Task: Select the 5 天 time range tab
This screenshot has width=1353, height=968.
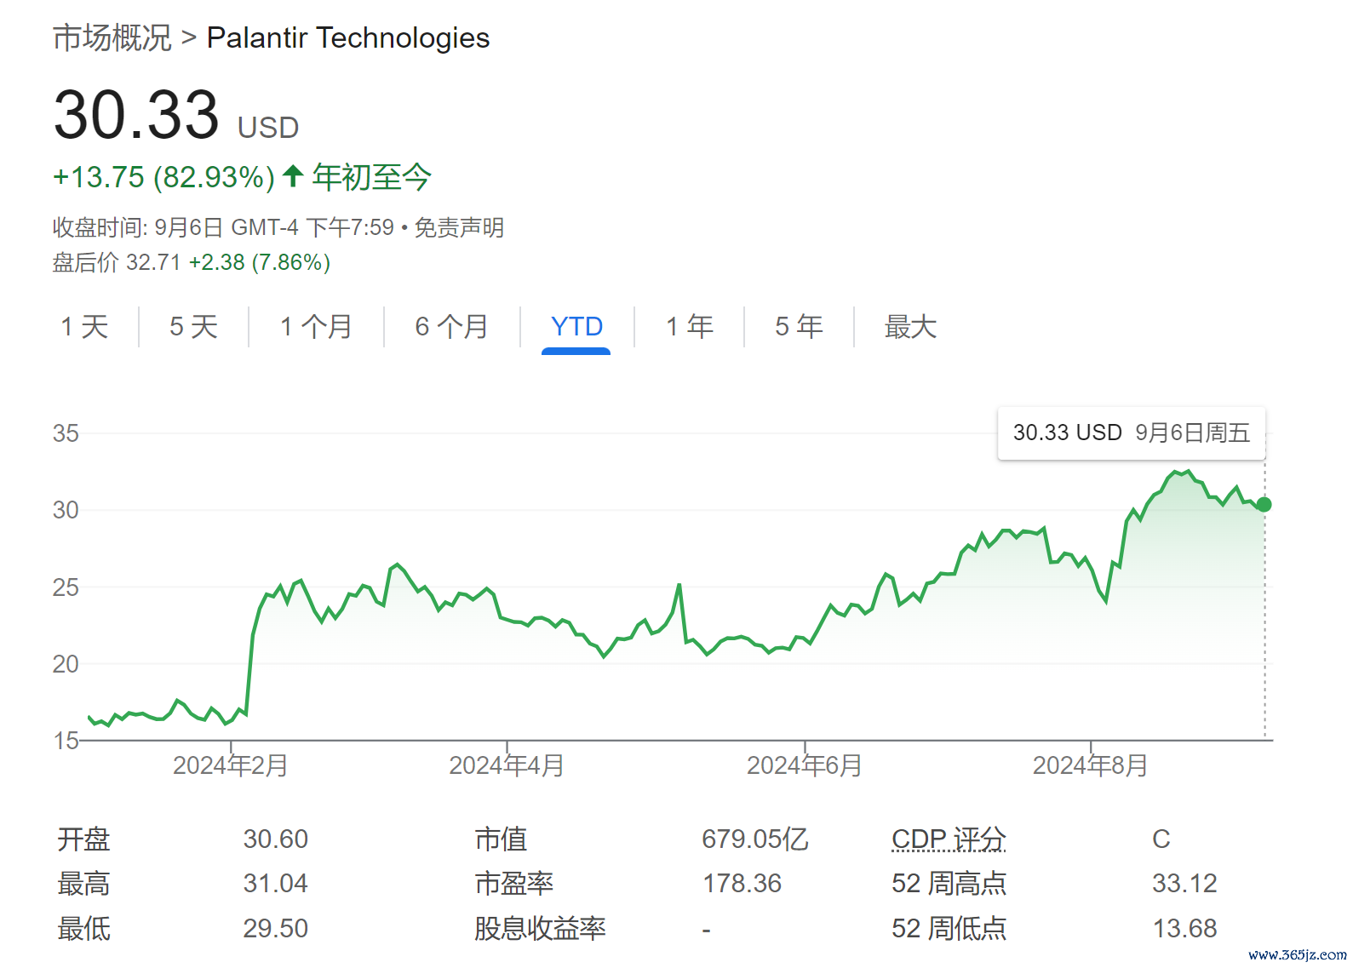Action: [193, 326]
